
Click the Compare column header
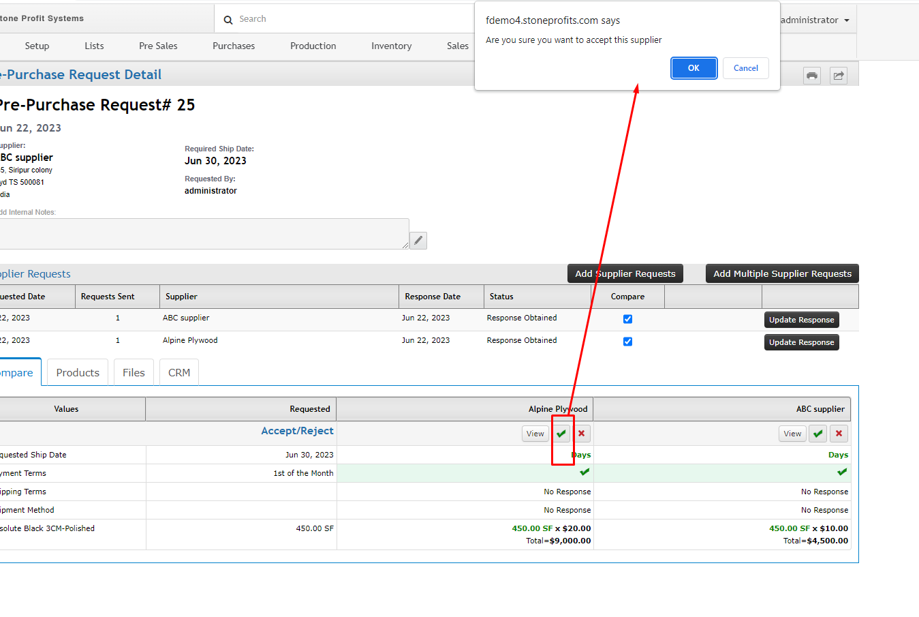(627, 297)
